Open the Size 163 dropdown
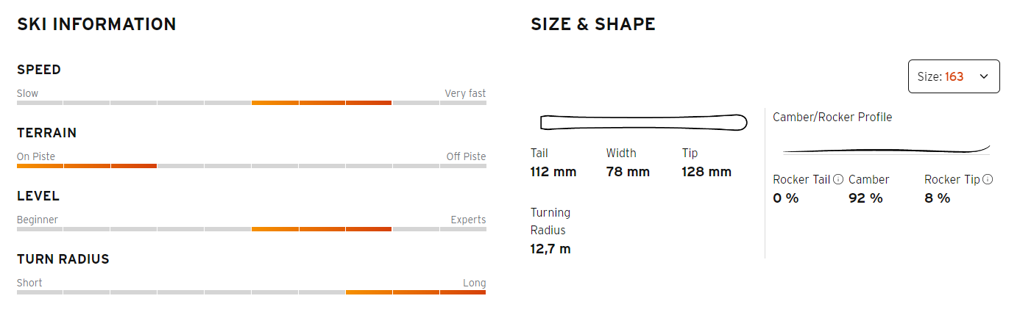Screen dimensions: 1020x329 [954, 76]
